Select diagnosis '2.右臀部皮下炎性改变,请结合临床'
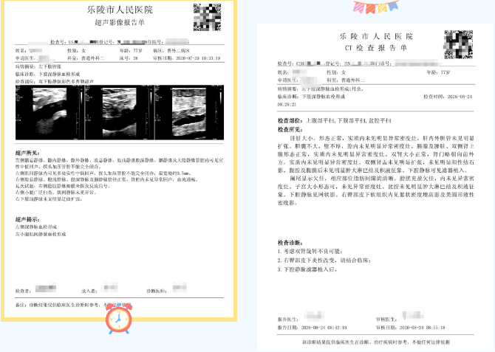495x352 pixels. pos(324,260)
